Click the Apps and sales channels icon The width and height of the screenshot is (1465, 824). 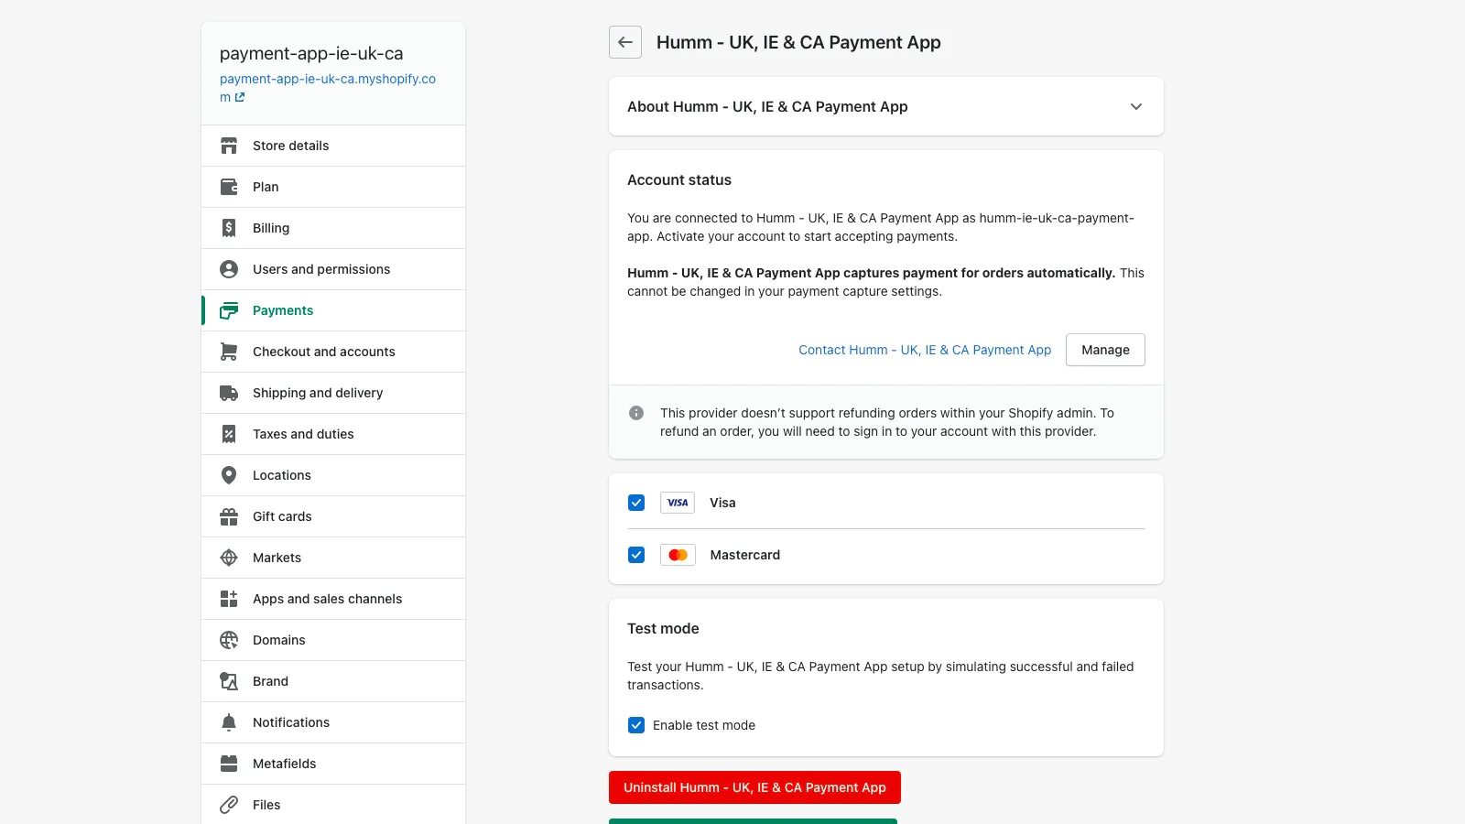(229, 599)
